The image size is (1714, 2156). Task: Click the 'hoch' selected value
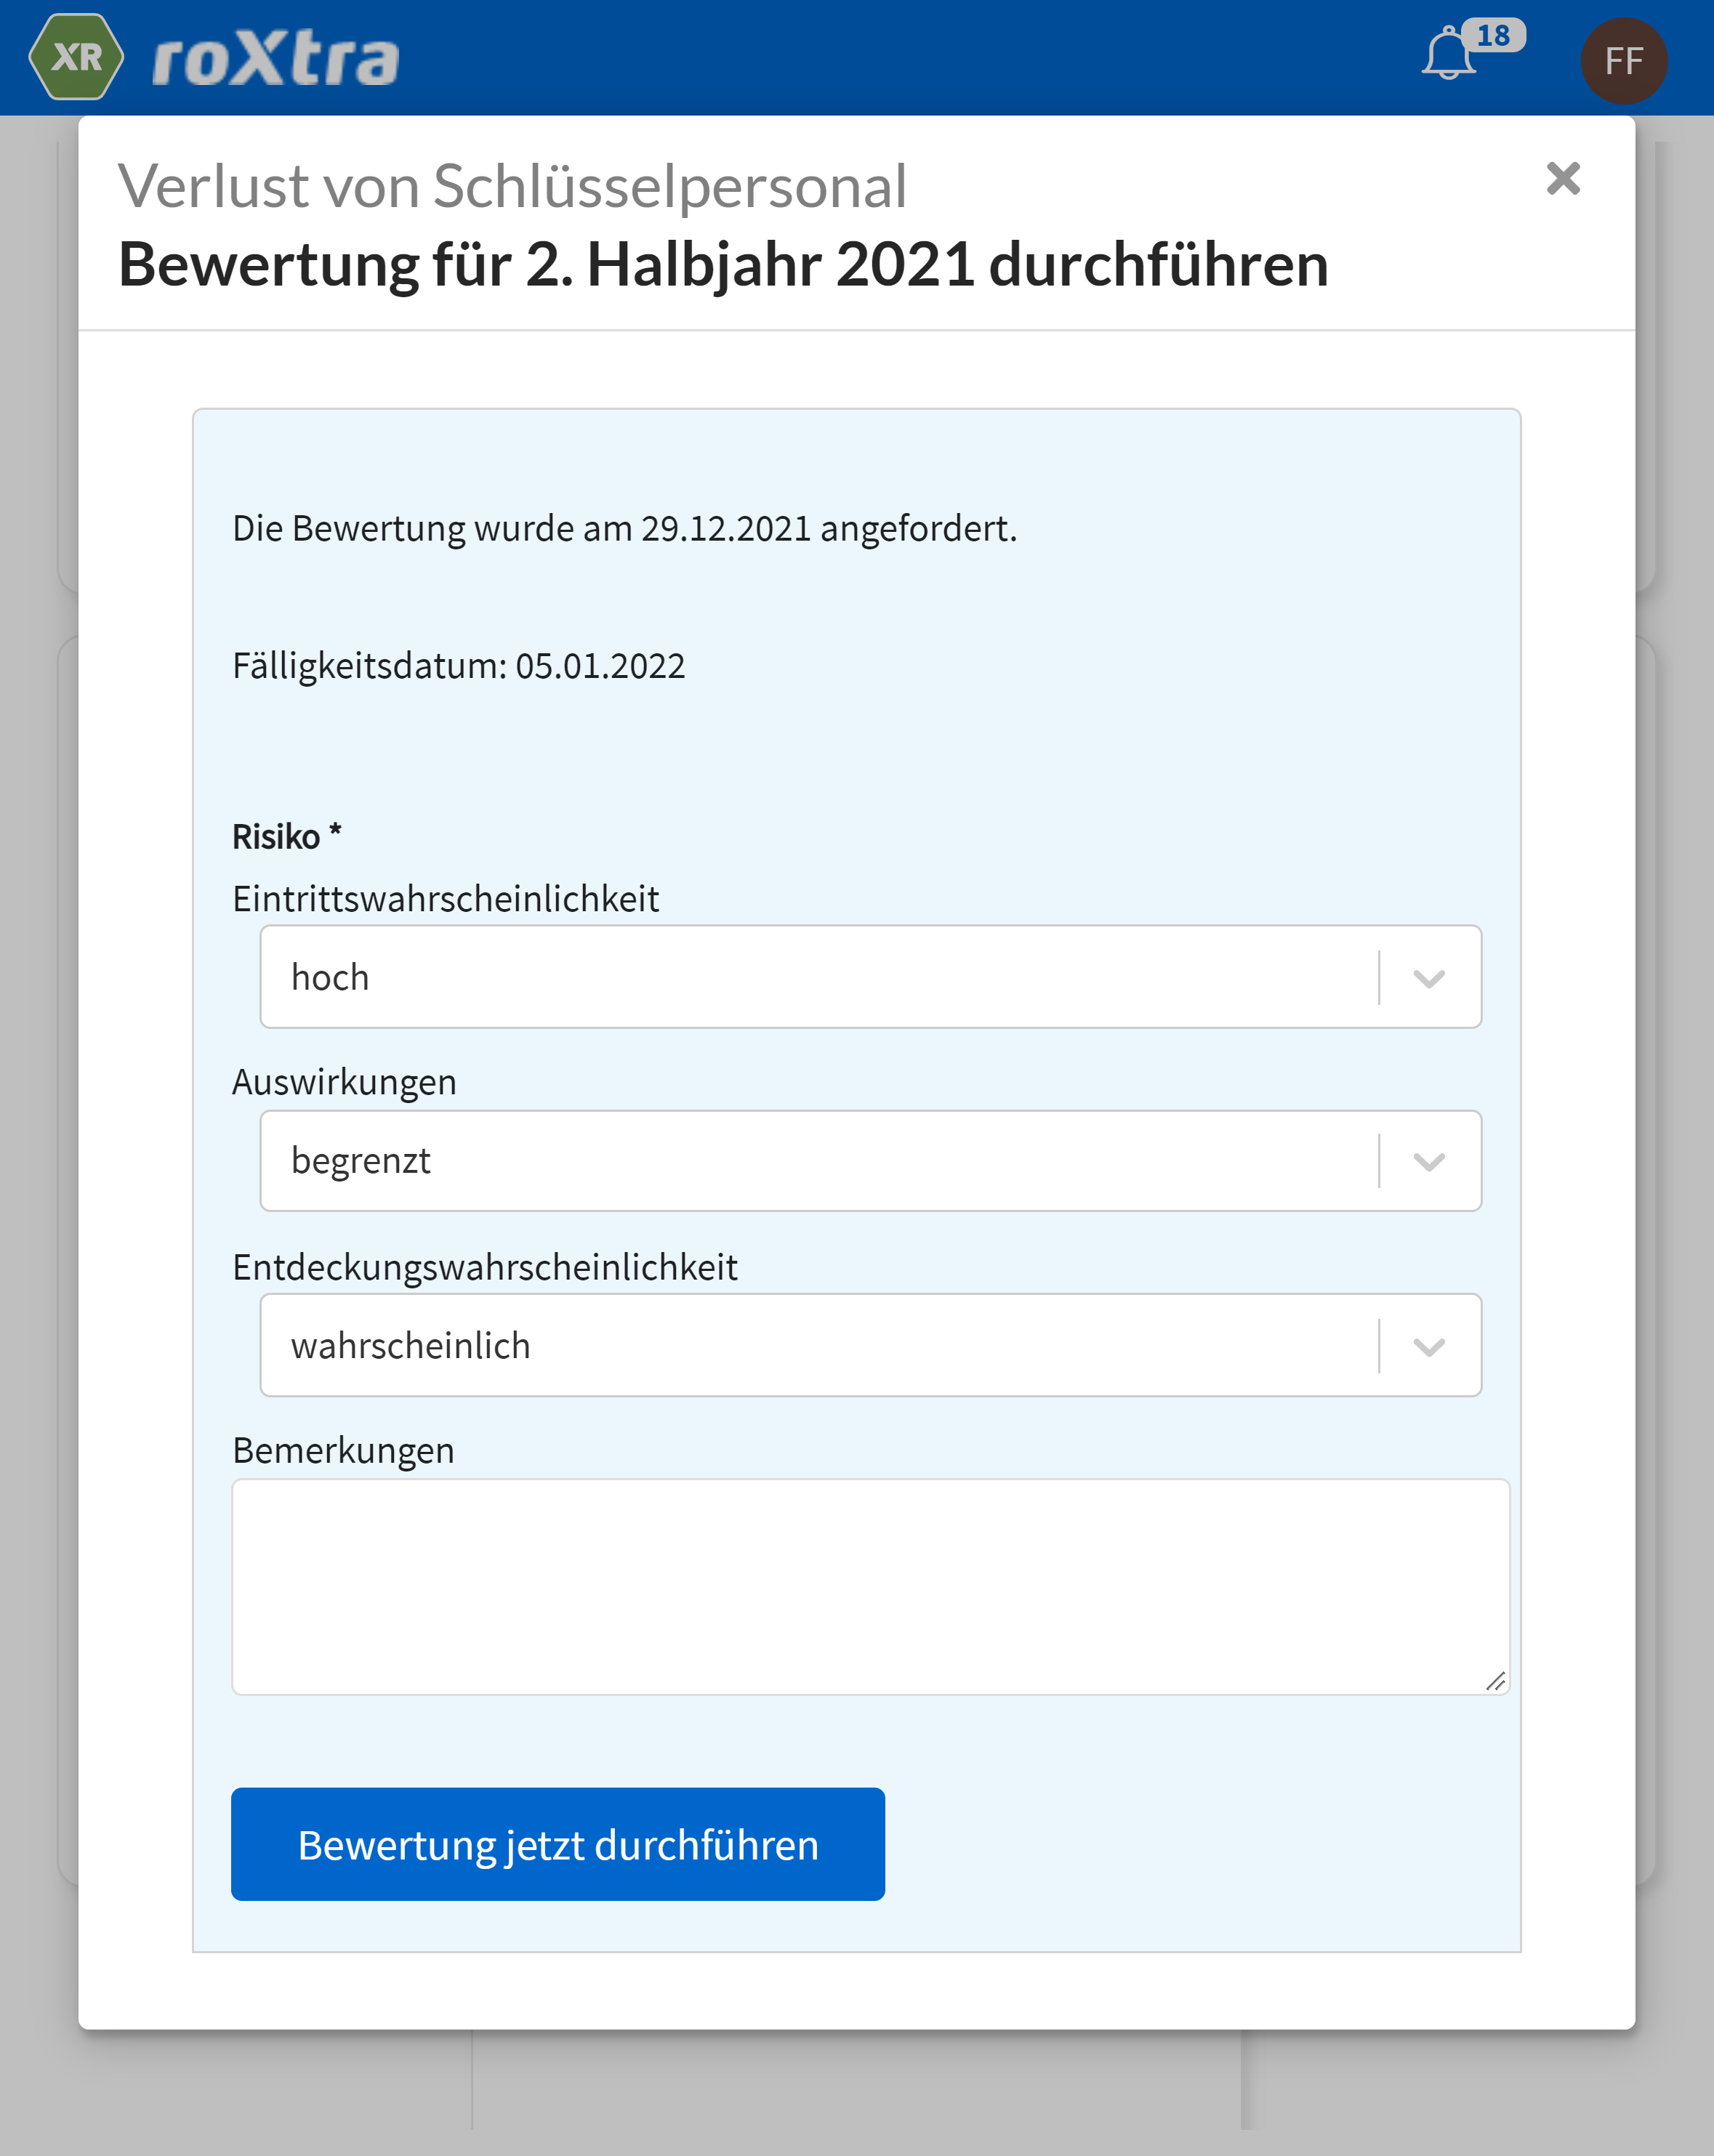(330, 978)
